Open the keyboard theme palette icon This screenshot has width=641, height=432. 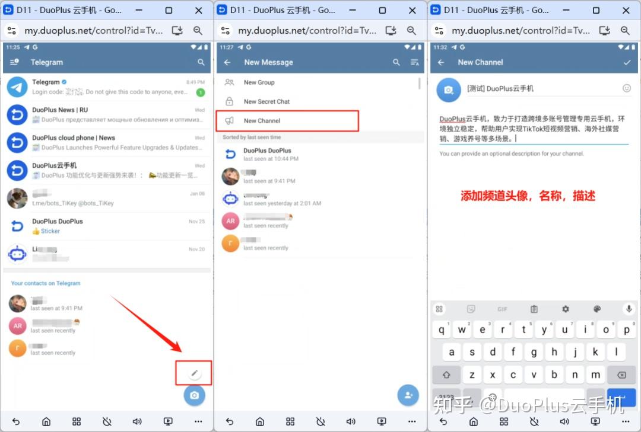click(x=596, y=308)
